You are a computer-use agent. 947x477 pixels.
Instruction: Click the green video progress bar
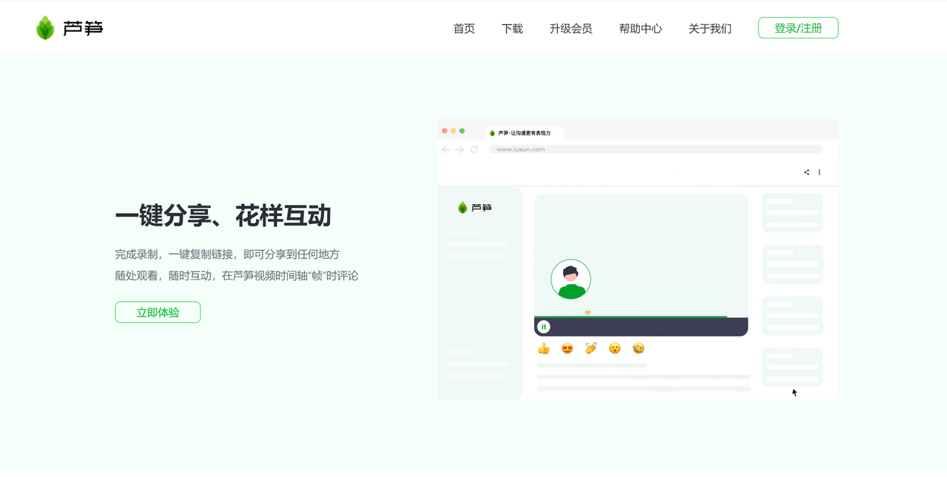click(630, 317)
